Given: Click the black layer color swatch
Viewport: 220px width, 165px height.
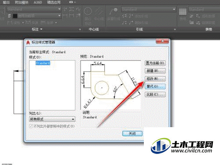Looking at the screenshot, I should point(15,16).
